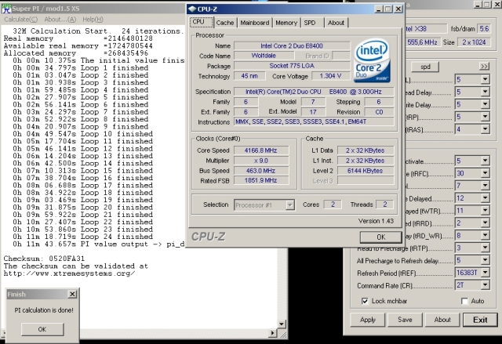Image resolution: width=502 pixels, height=344 pixels.
Task: Switch to the About tab in CPU-Z
Action: coord(336,23)
